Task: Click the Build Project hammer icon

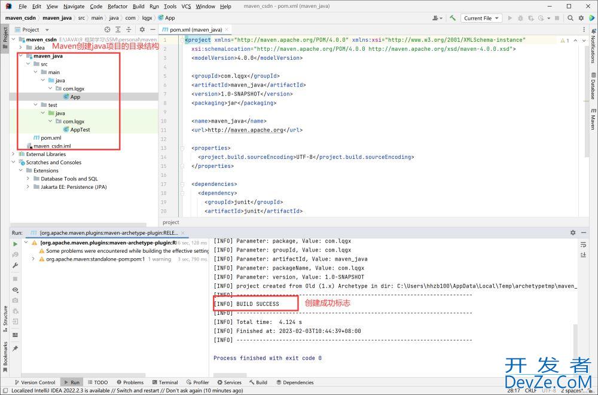Action: click(453, 18)
